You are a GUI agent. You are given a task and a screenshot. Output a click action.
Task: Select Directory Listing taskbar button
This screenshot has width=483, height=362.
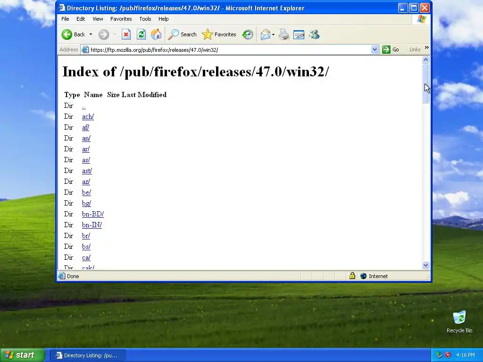coord(88,355)
